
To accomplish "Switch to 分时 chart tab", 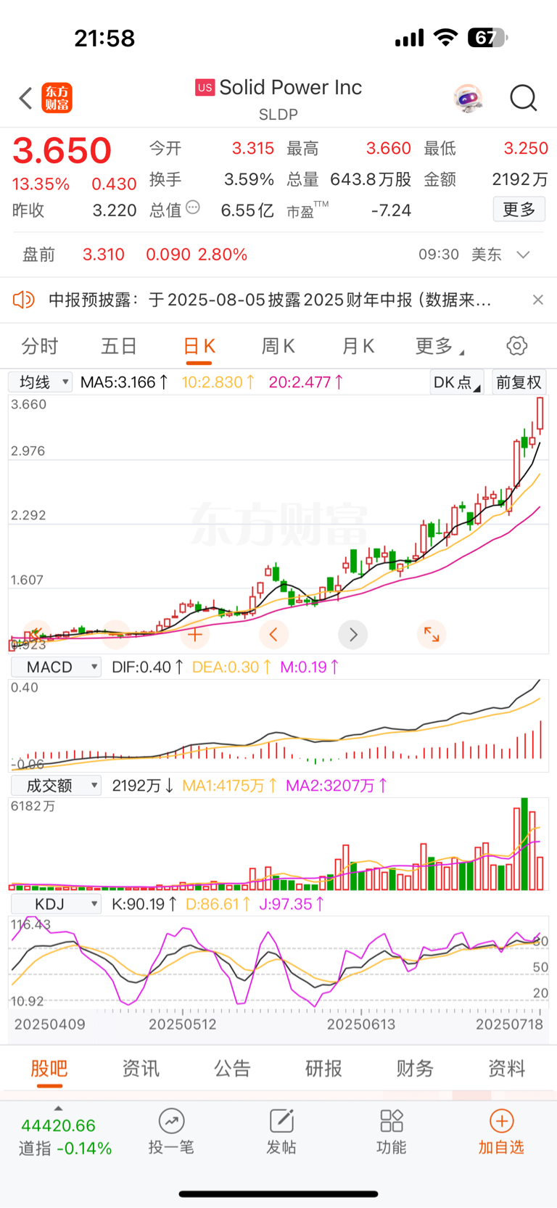I will click(x=40, y=346).
